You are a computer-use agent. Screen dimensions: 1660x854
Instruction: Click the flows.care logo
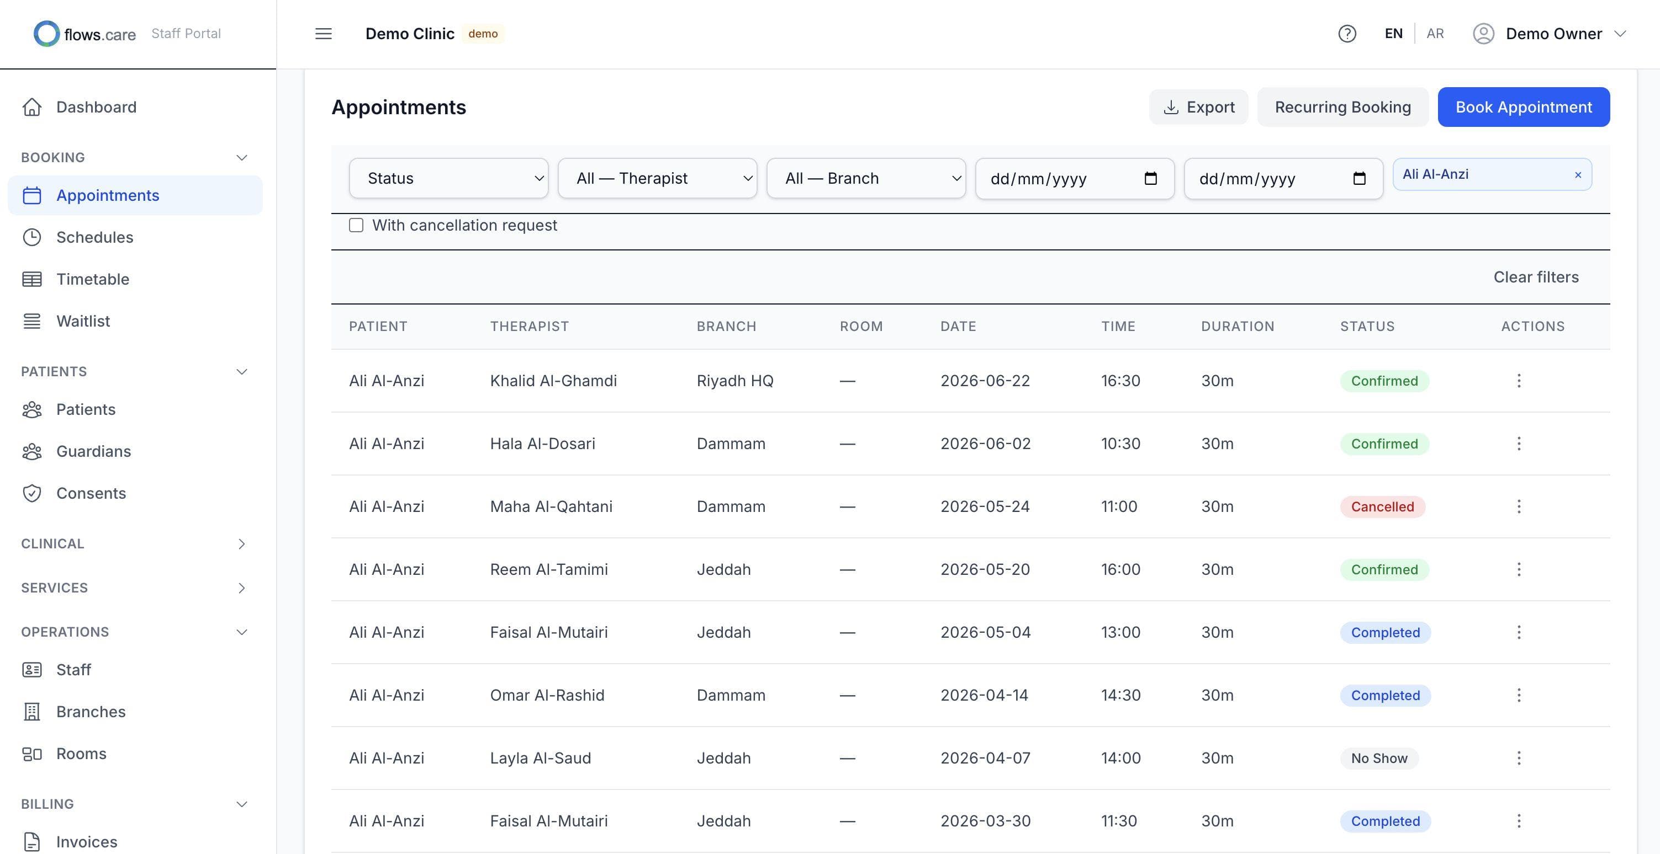[x=84, y=34]
